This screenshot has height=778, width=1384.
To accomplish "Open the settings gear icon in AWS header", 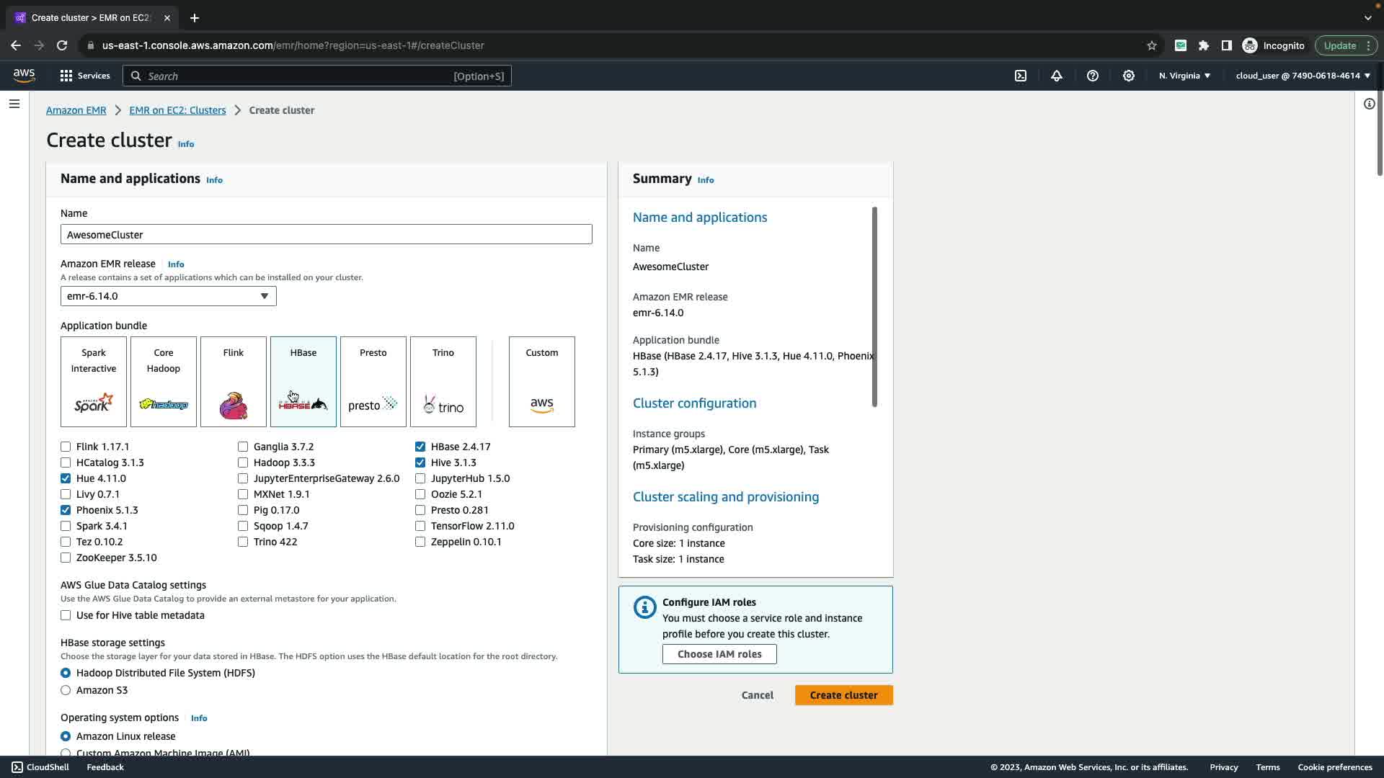I will point(1129,76).
